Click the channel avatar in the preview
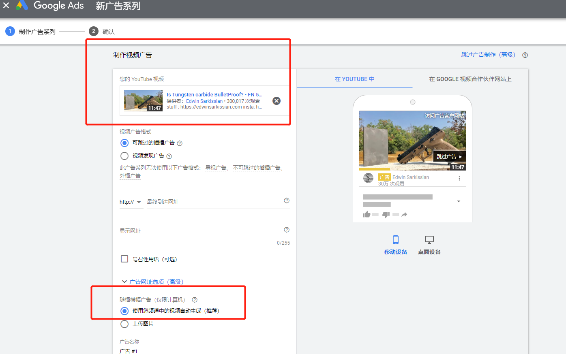 coord(368,178)
